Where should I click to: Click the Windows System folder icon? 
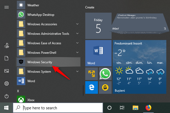coord(21,71)
